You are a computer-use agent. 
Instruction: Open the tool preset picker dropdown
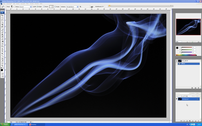coord(5,7)
